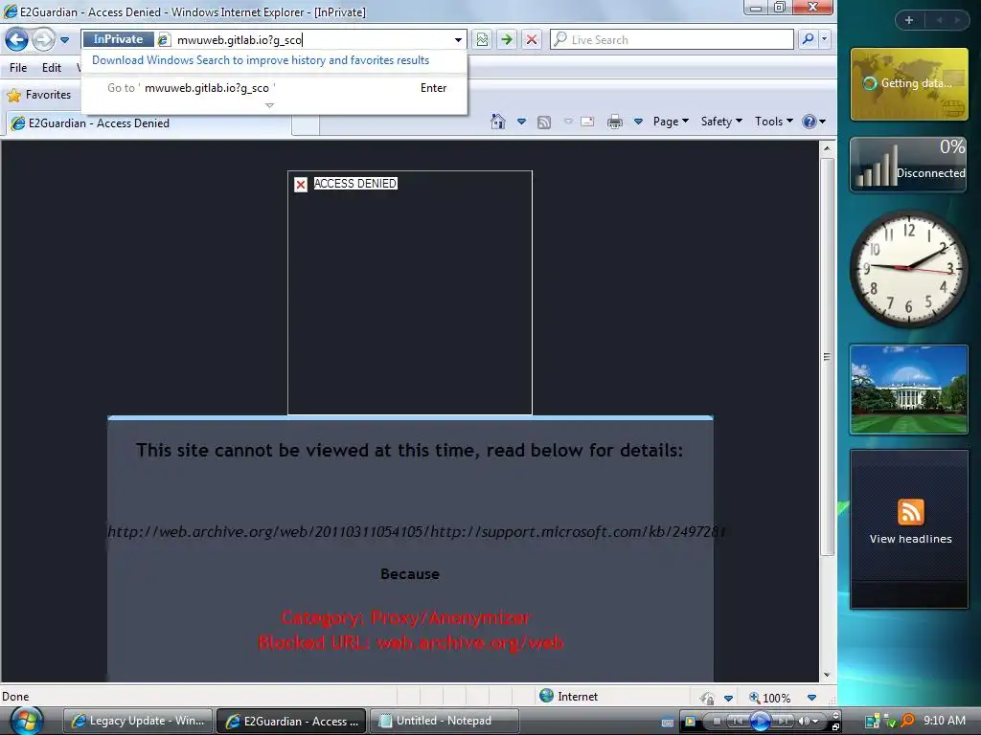Toggle the media player mute speaker
Image resolution: width=981 pixels, height=735 pixels.
click(804, 722)
